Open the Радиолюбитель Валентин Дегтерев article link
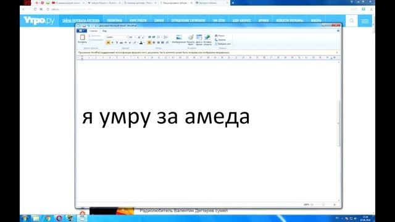Viewport: 395px width, 222px height. click(183, 211)
